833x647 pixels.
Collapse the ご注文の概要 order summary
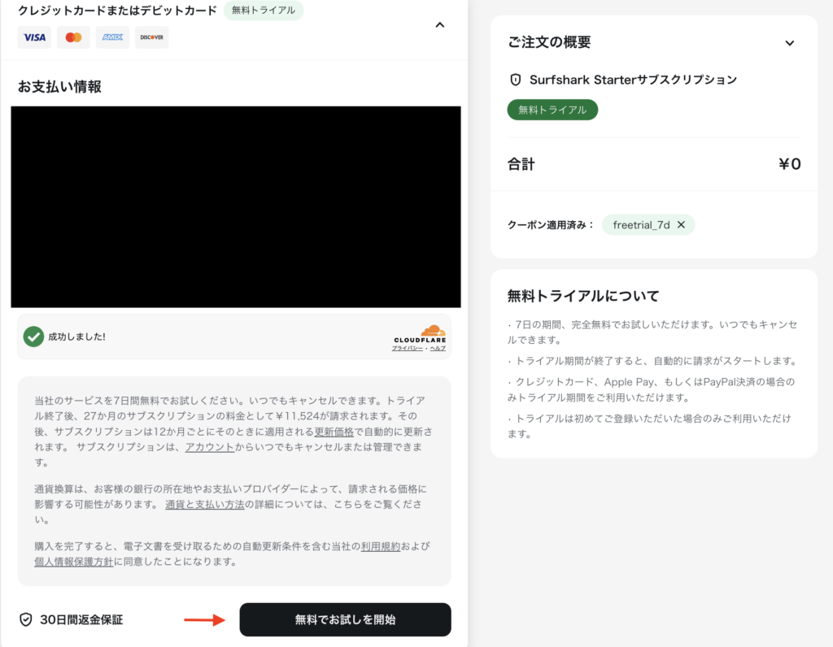pos(790,43)
